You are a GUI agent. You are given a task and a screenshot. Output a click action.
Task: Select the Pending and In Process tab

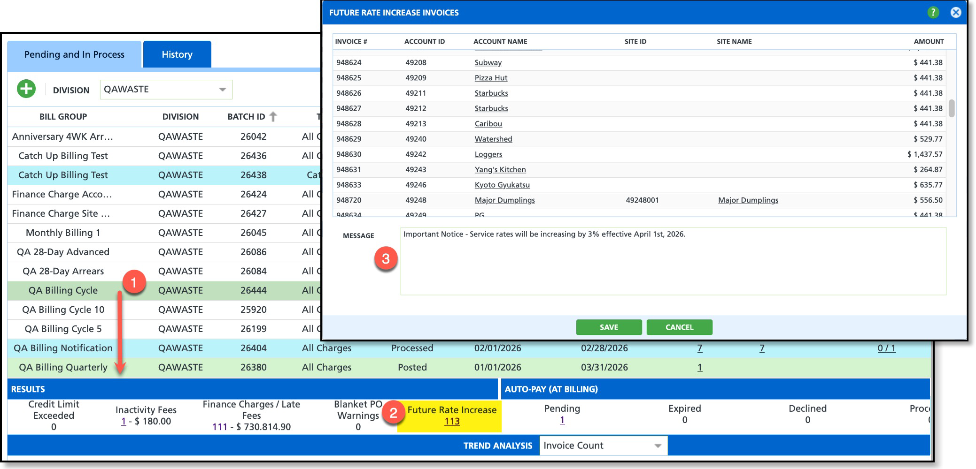74,54
